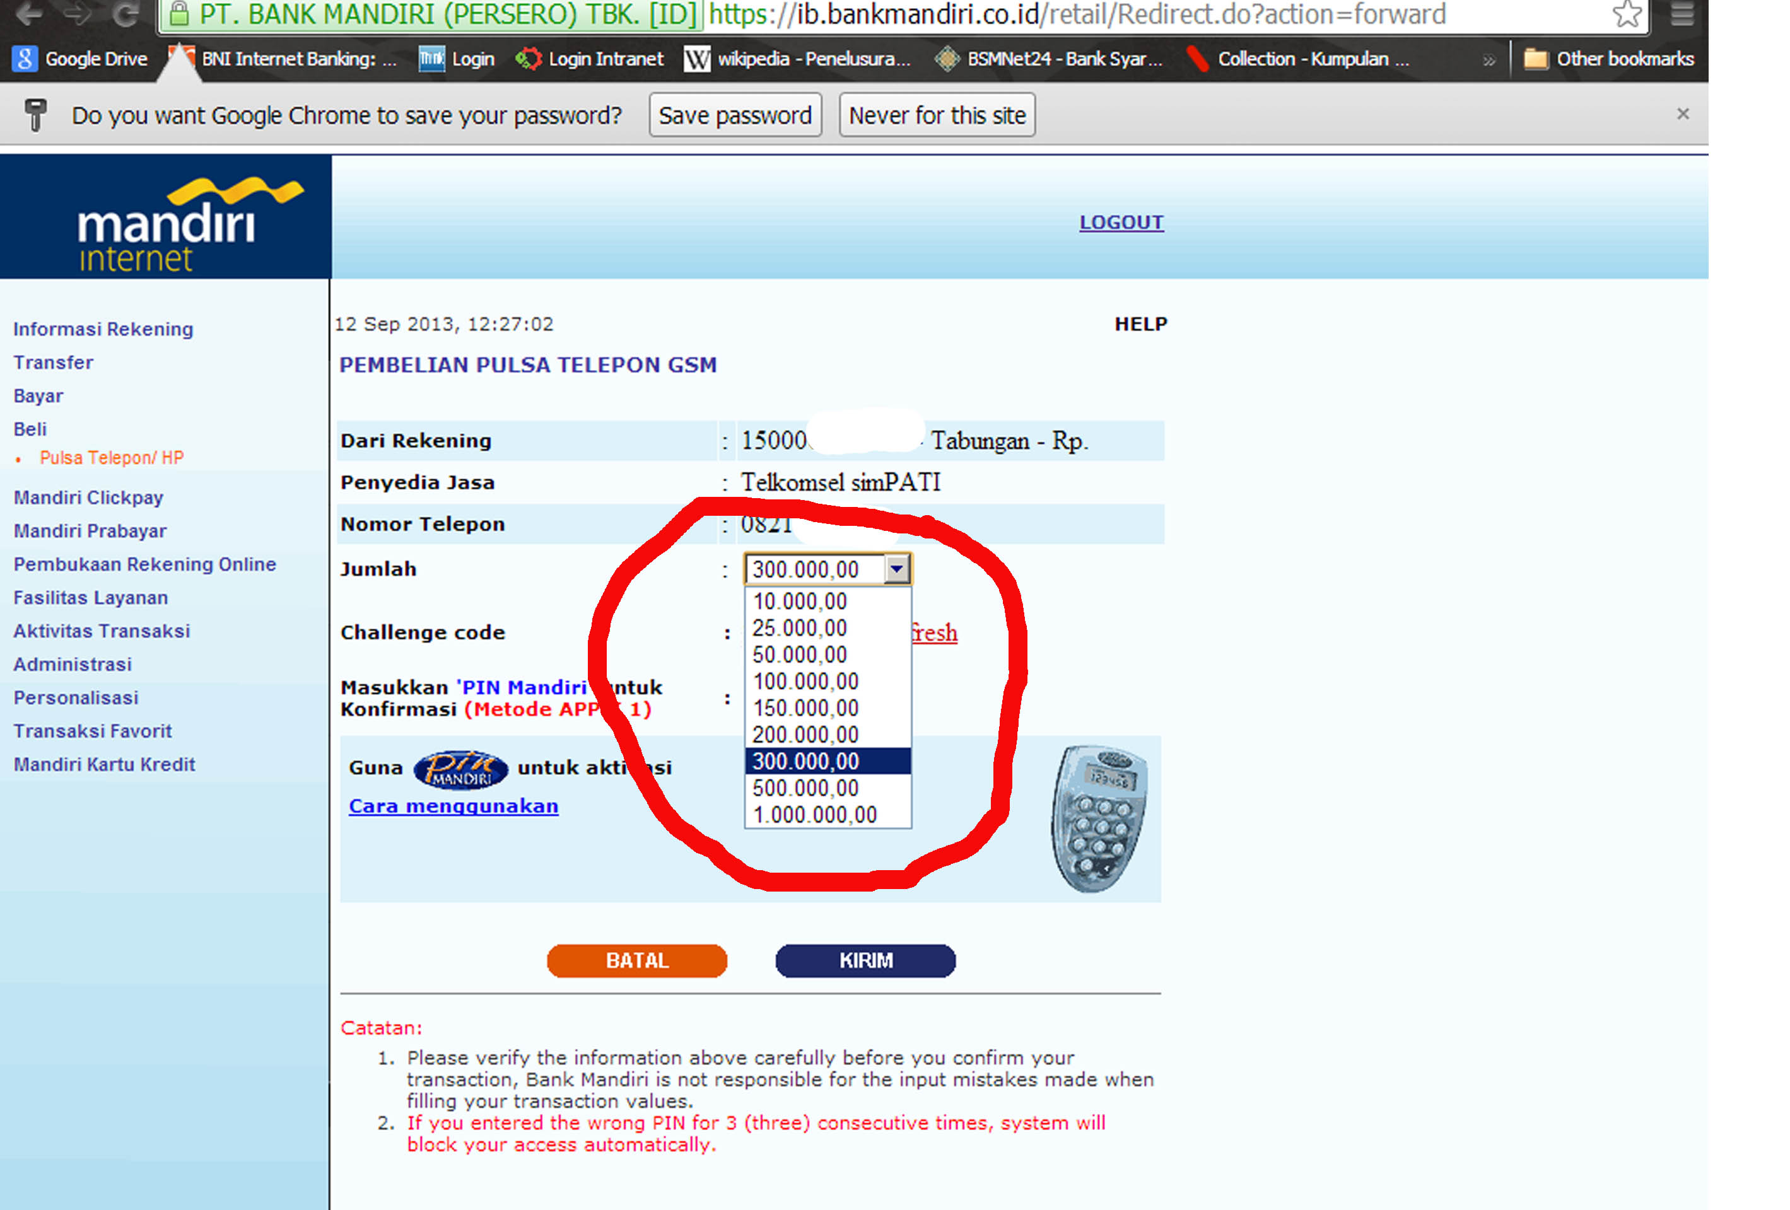This screenshot has height=1210, width=1790.
Task: Click the red Refresh challenge code link
Action: point(934,632)
